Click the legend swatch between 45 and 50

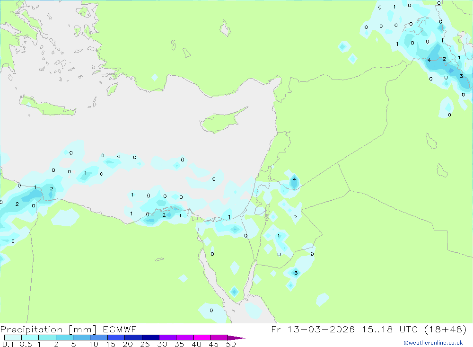pos(219,338)
